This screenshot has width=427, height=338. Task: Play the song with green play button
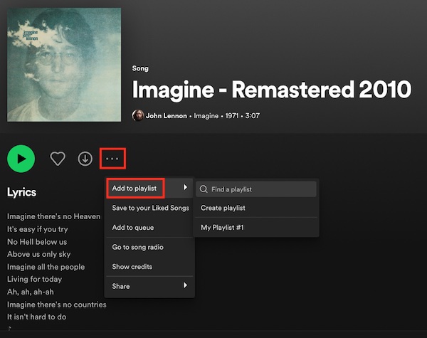[x=21, y=159]
